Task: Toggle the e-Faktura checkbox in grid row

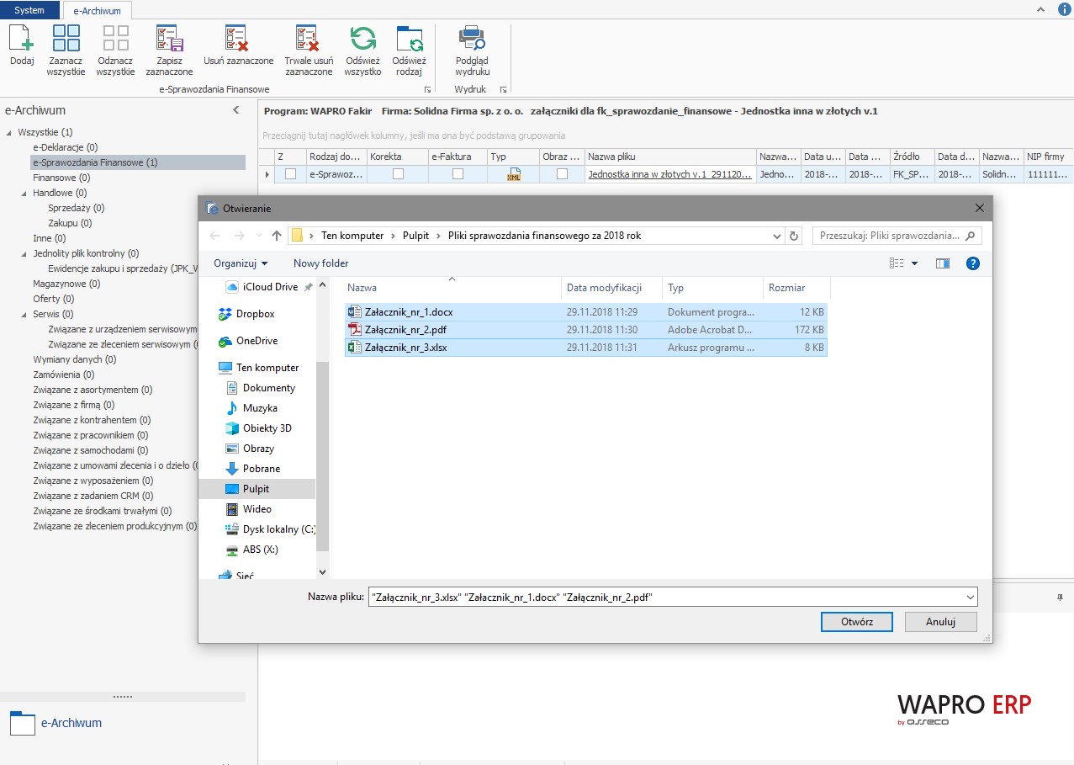Action: 458,174
